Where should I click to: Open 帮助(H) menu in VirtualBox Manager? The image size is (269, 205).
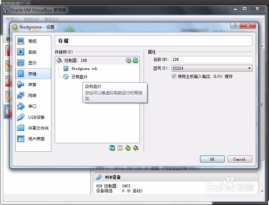[x=51, y=19]
